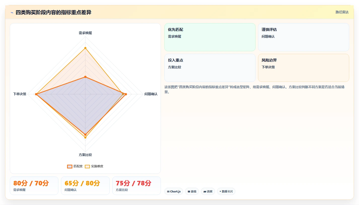Click the title 四类购买阶段内容的指标重点差异
Viewport: 359px width, 205px height.
coord(53,12)
